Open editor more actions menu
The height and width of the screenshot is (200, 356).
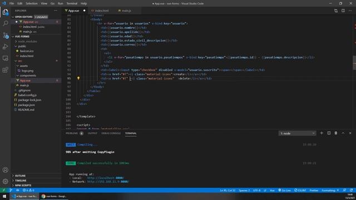[350, 11]
